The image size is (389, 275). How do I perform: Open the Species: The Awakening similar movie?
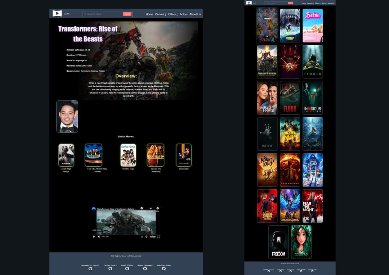(x=156, y=155)
